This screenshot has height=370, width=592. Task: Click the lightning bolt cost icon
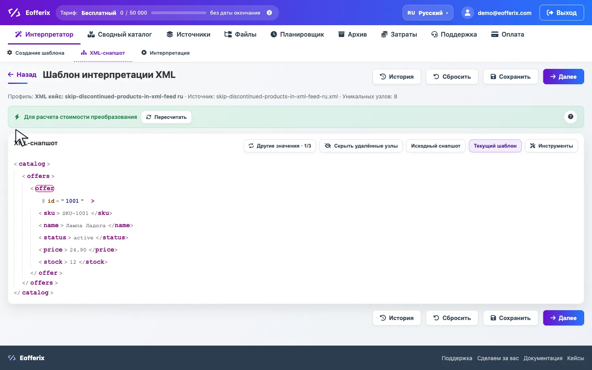click(17, 117)
